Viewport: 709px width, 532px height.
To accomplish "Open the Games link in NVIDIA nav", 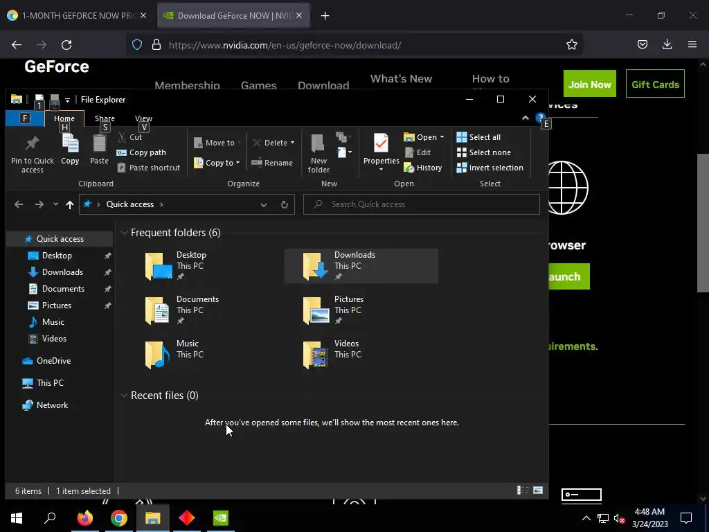I will click(259, 85).
